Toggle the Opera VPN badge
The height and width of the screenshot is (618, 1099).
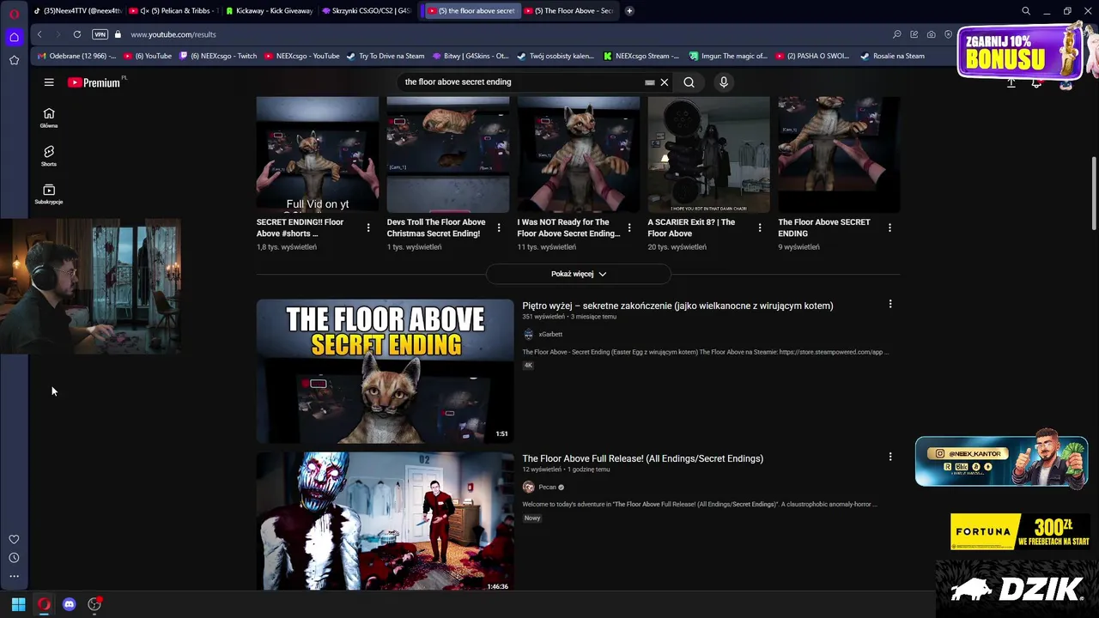point(100,34)
